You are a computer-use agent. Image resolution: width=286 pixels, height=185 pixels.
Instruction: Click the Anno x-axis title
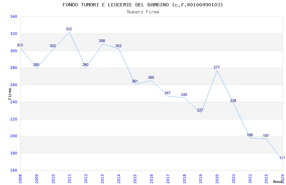point(278,182)
